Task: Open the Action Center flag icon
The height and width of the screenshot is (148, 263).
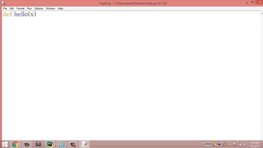Action: pyautogui.click(x=235, y=144)
